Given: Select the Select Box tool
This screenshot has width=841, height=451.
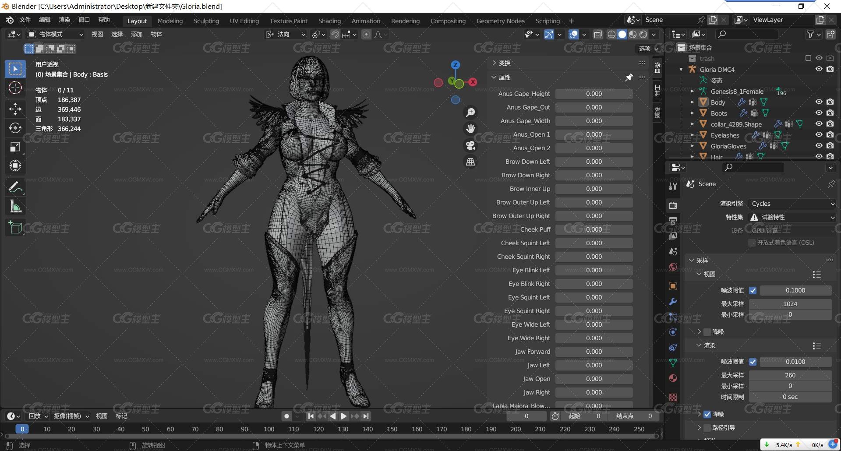Looking at the screenshot, I should point(15,69).
